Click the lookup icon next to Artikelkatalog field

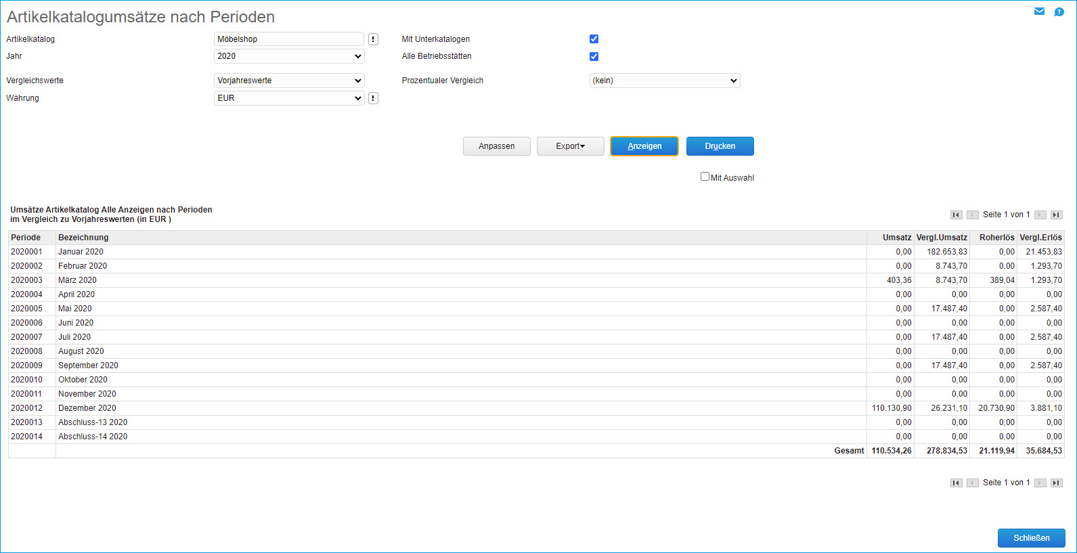point(373,39)
